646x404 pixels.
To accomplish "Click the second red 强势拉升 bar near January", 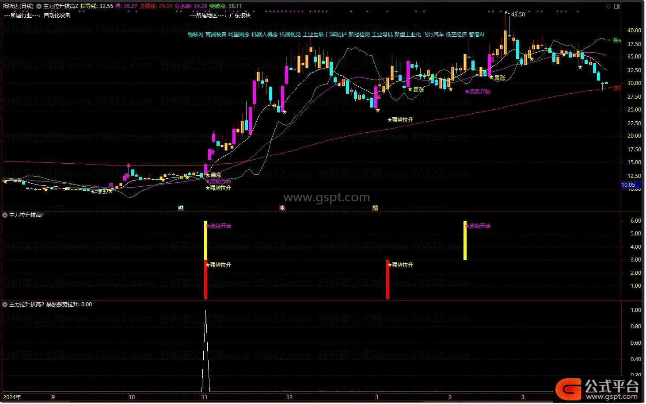I will [x=388, y=279].
